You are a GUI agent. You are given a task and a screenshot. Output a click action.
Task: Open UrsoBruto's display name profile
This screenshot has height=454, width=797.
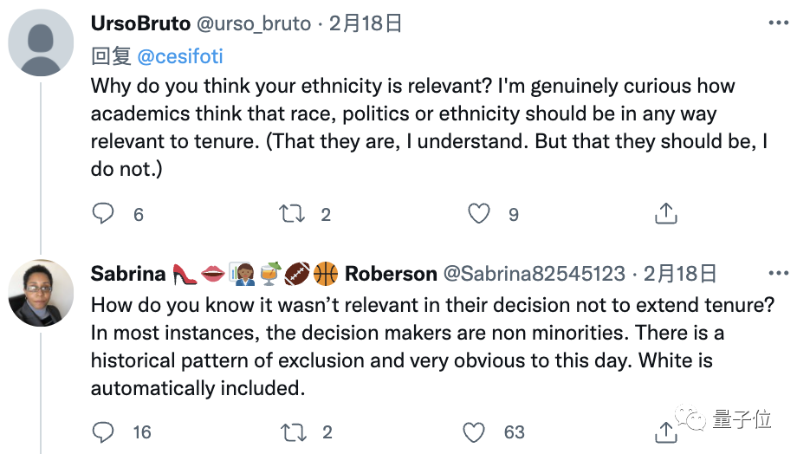[x=140, y=24]
